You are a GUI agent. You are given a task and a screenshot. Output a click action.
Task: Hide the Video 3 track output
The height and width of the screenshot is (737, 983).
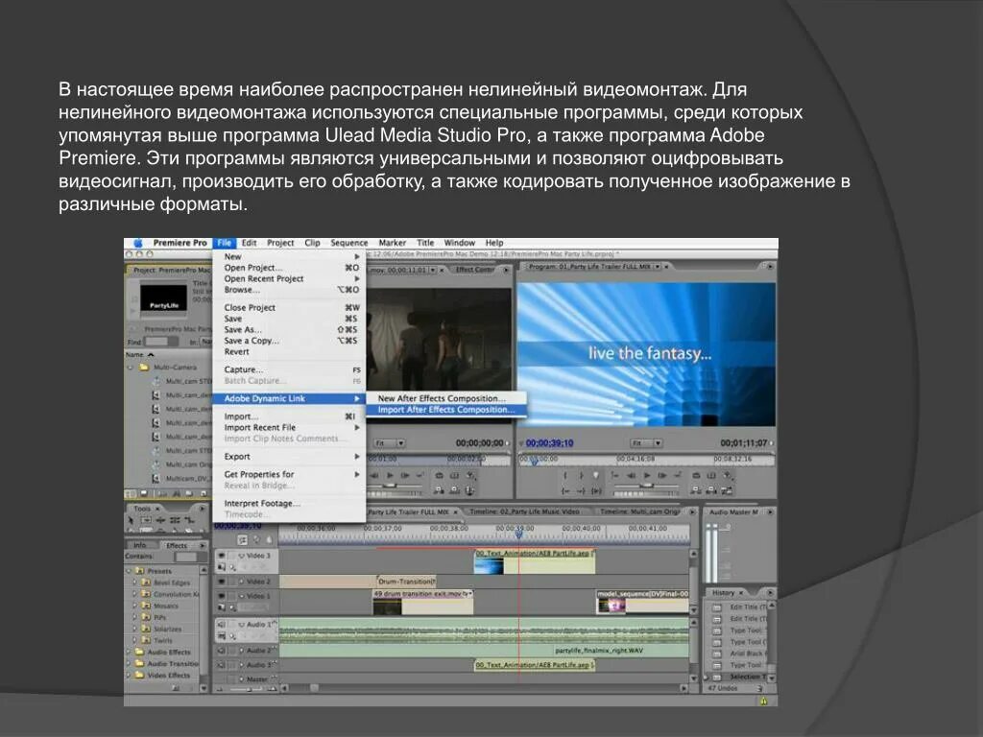(222, 556)
